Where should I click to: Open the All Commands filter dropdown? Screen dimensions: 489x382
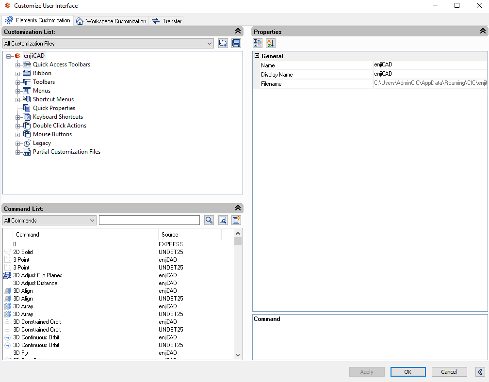[49, 220]
